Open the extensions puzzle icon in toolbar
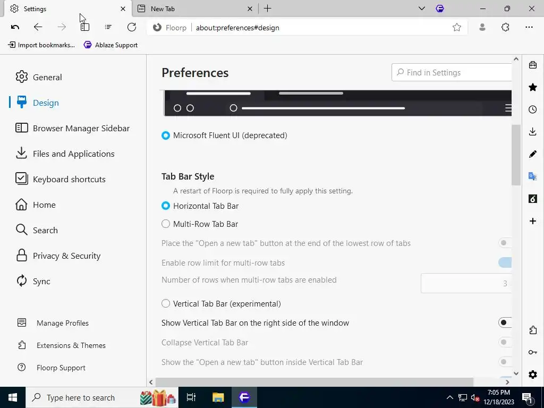The width and height of the screenshot is (544, 408). (x=506, y=27)
